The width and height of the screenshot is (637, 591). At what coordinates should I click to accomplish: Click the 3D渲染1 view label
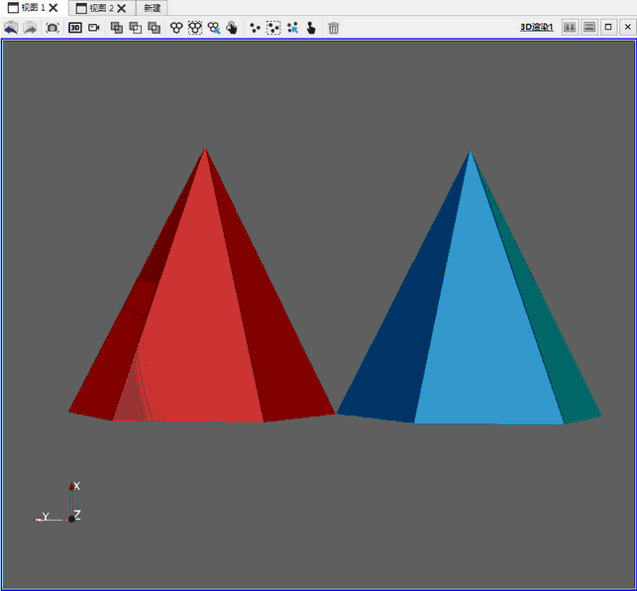coord(537,27)
